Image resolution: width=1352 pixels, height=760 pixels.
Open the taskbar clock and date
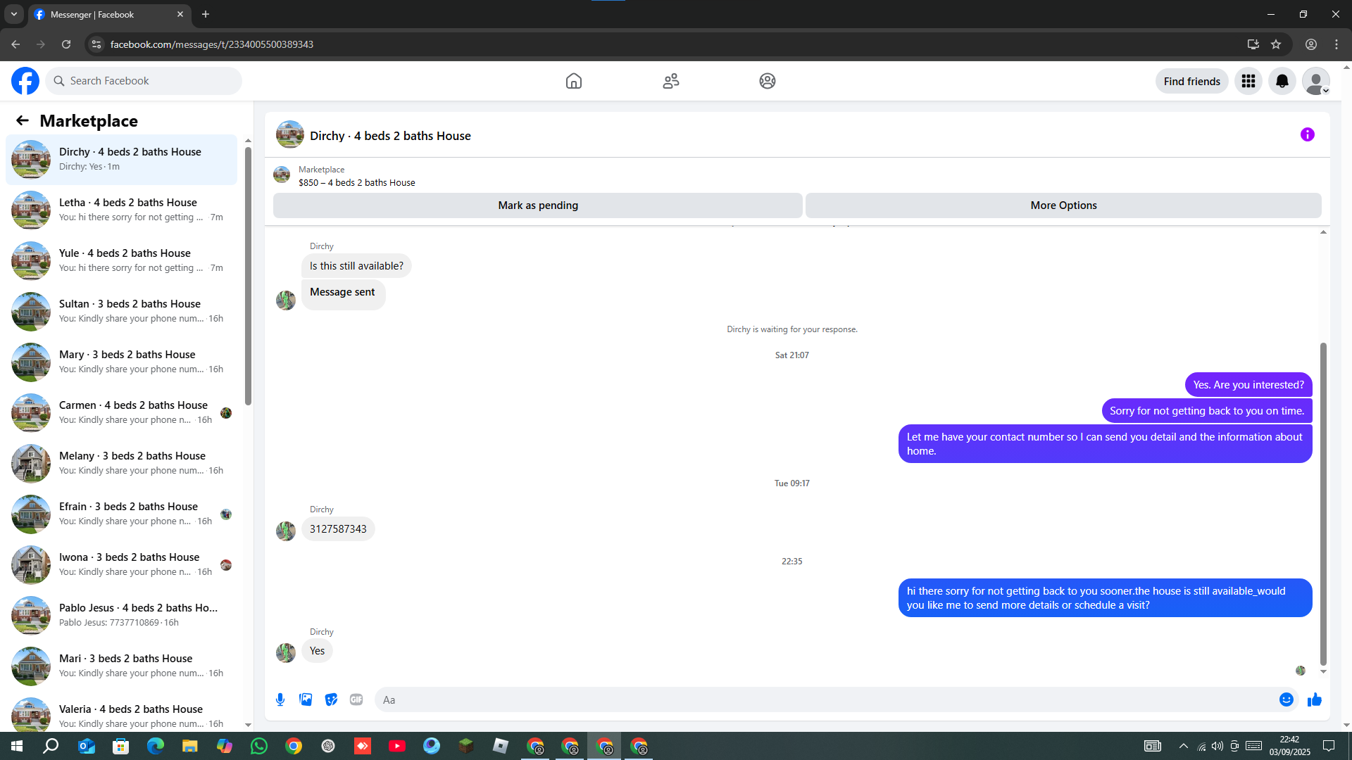click(1290, 746)
